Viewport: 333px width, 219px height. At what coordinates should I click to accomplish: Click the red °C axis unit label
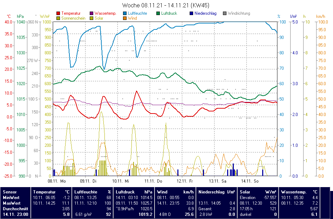tap(9, 16)
